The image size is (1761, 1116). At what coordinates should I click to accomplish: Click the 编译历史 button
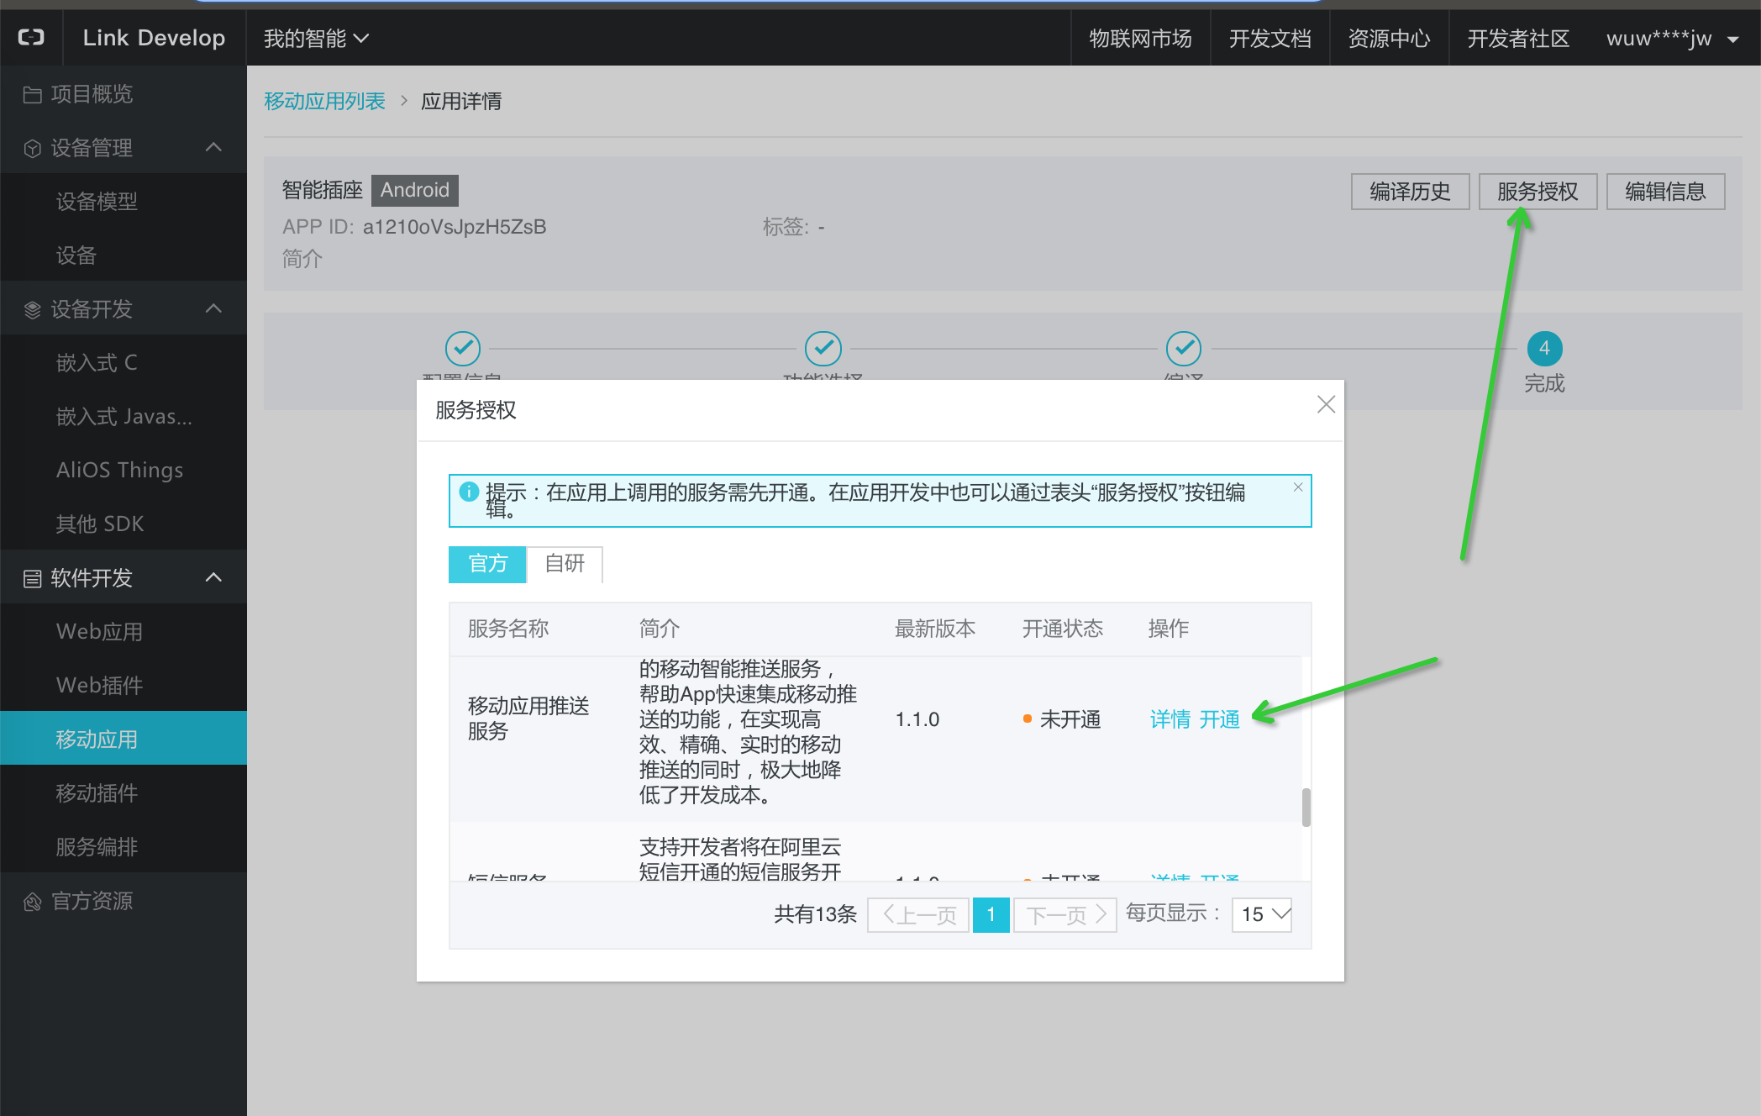click(1410, 192)
